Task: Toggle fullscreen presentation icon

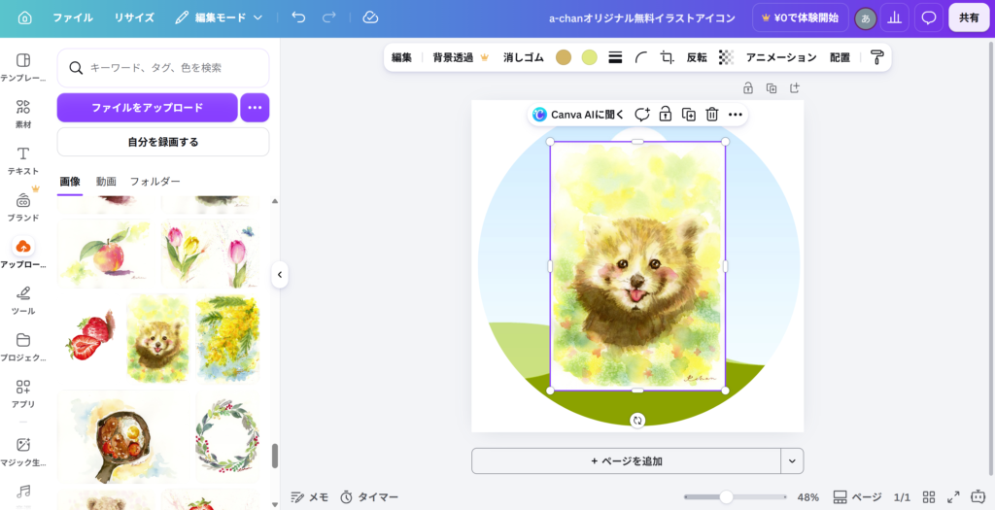Action: pos(953,496)
